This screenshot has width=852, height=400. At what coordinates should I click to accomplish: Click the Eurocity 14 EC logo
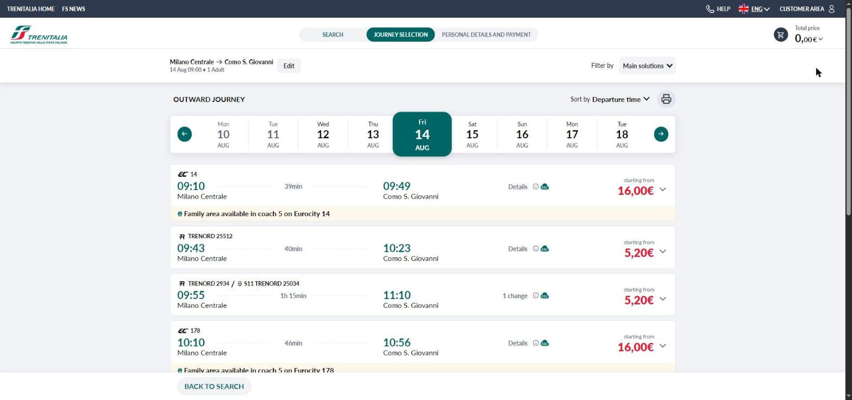tap(183, 174)
